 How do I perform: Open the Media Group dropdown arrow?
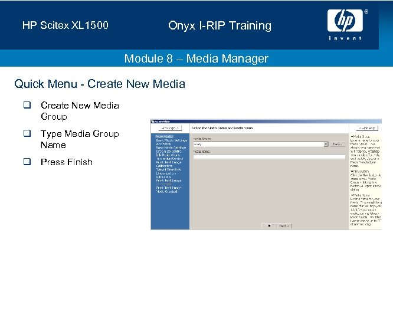[326, 144]
